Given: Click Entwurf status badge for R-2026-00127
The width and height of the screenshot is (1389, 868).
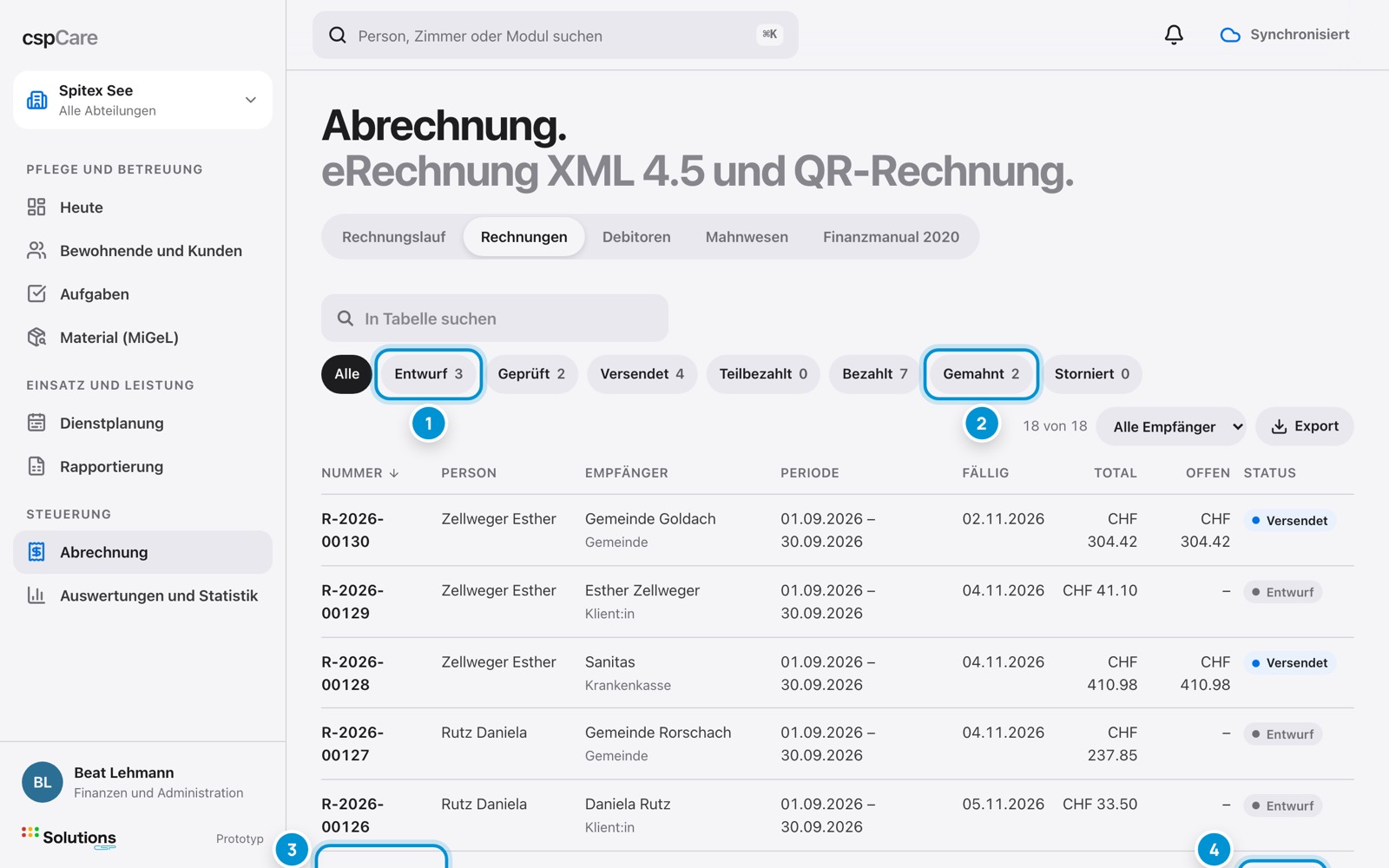Looking at the screenshot, I should [x=1283, y=734].
